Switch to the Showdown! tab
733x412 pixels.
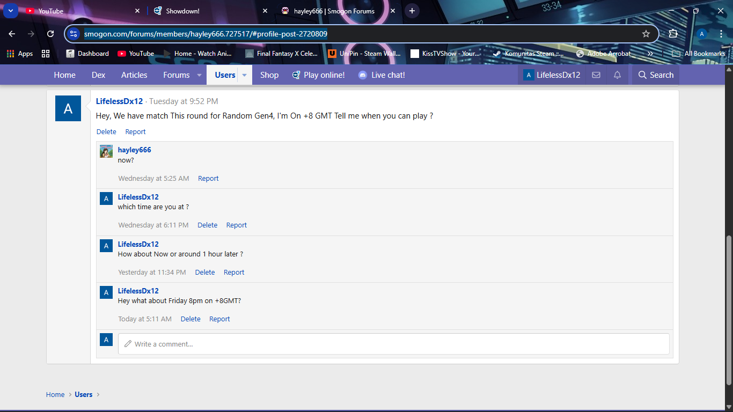click(x=209, y=11)
